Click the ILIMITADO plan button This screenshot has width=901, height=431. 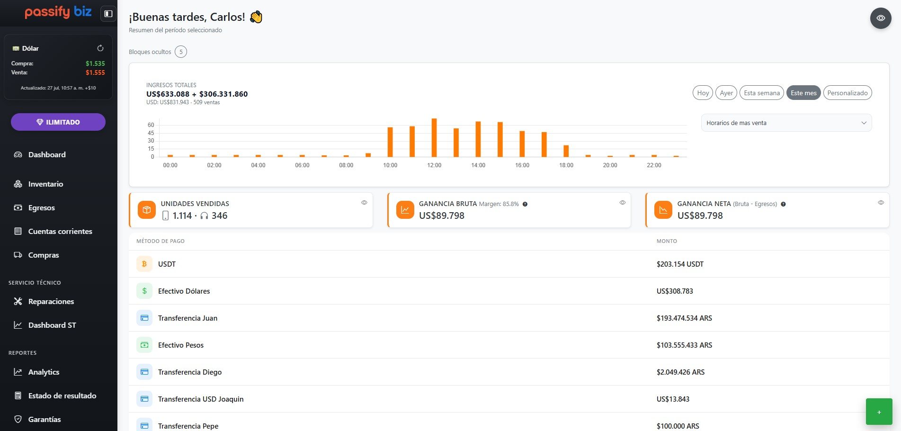coord(58,122)
